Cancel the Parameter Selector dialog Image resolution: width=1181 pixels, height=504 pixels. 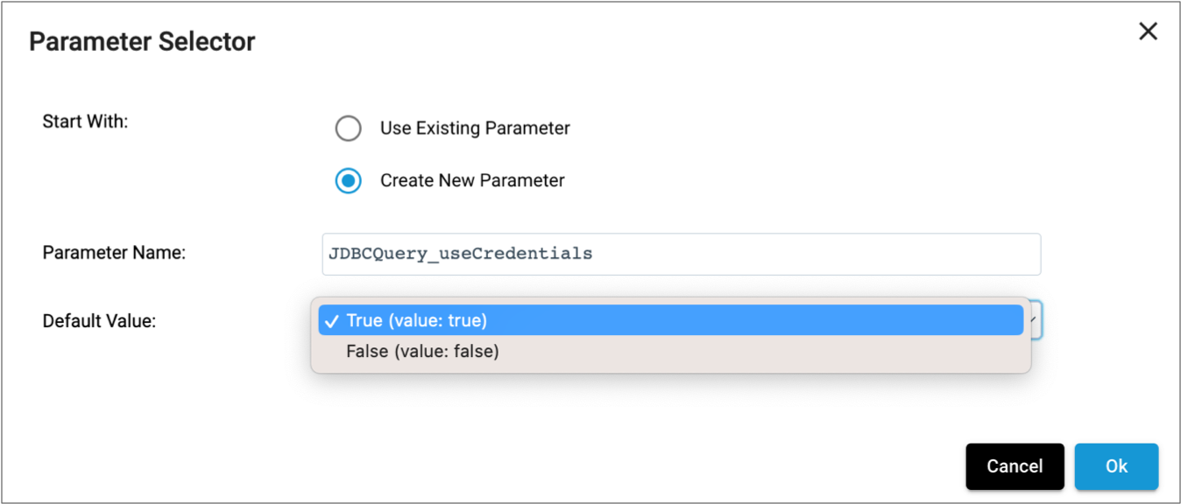tap(1015, 466)
